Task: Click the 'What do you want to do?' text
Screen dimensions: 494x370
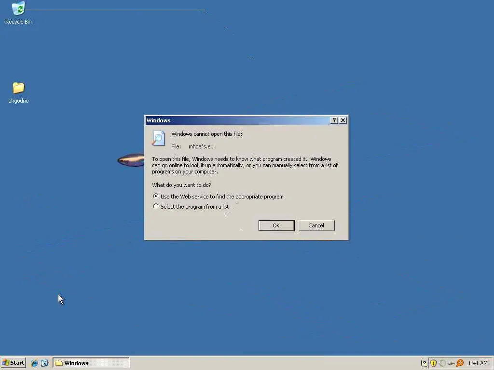Action: 181,185
